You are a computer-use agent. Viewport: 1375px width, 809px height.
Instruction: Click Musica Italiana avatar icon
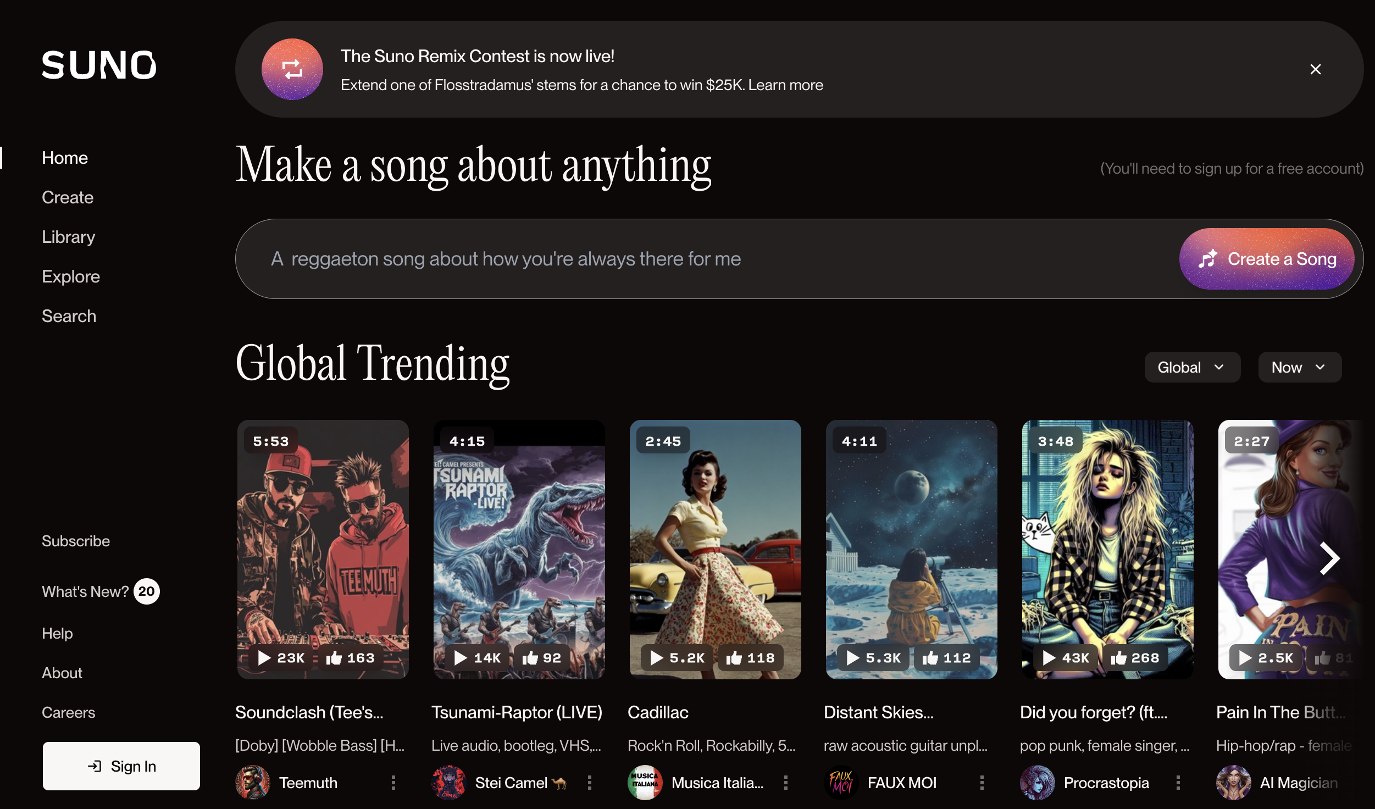[645, 783]
